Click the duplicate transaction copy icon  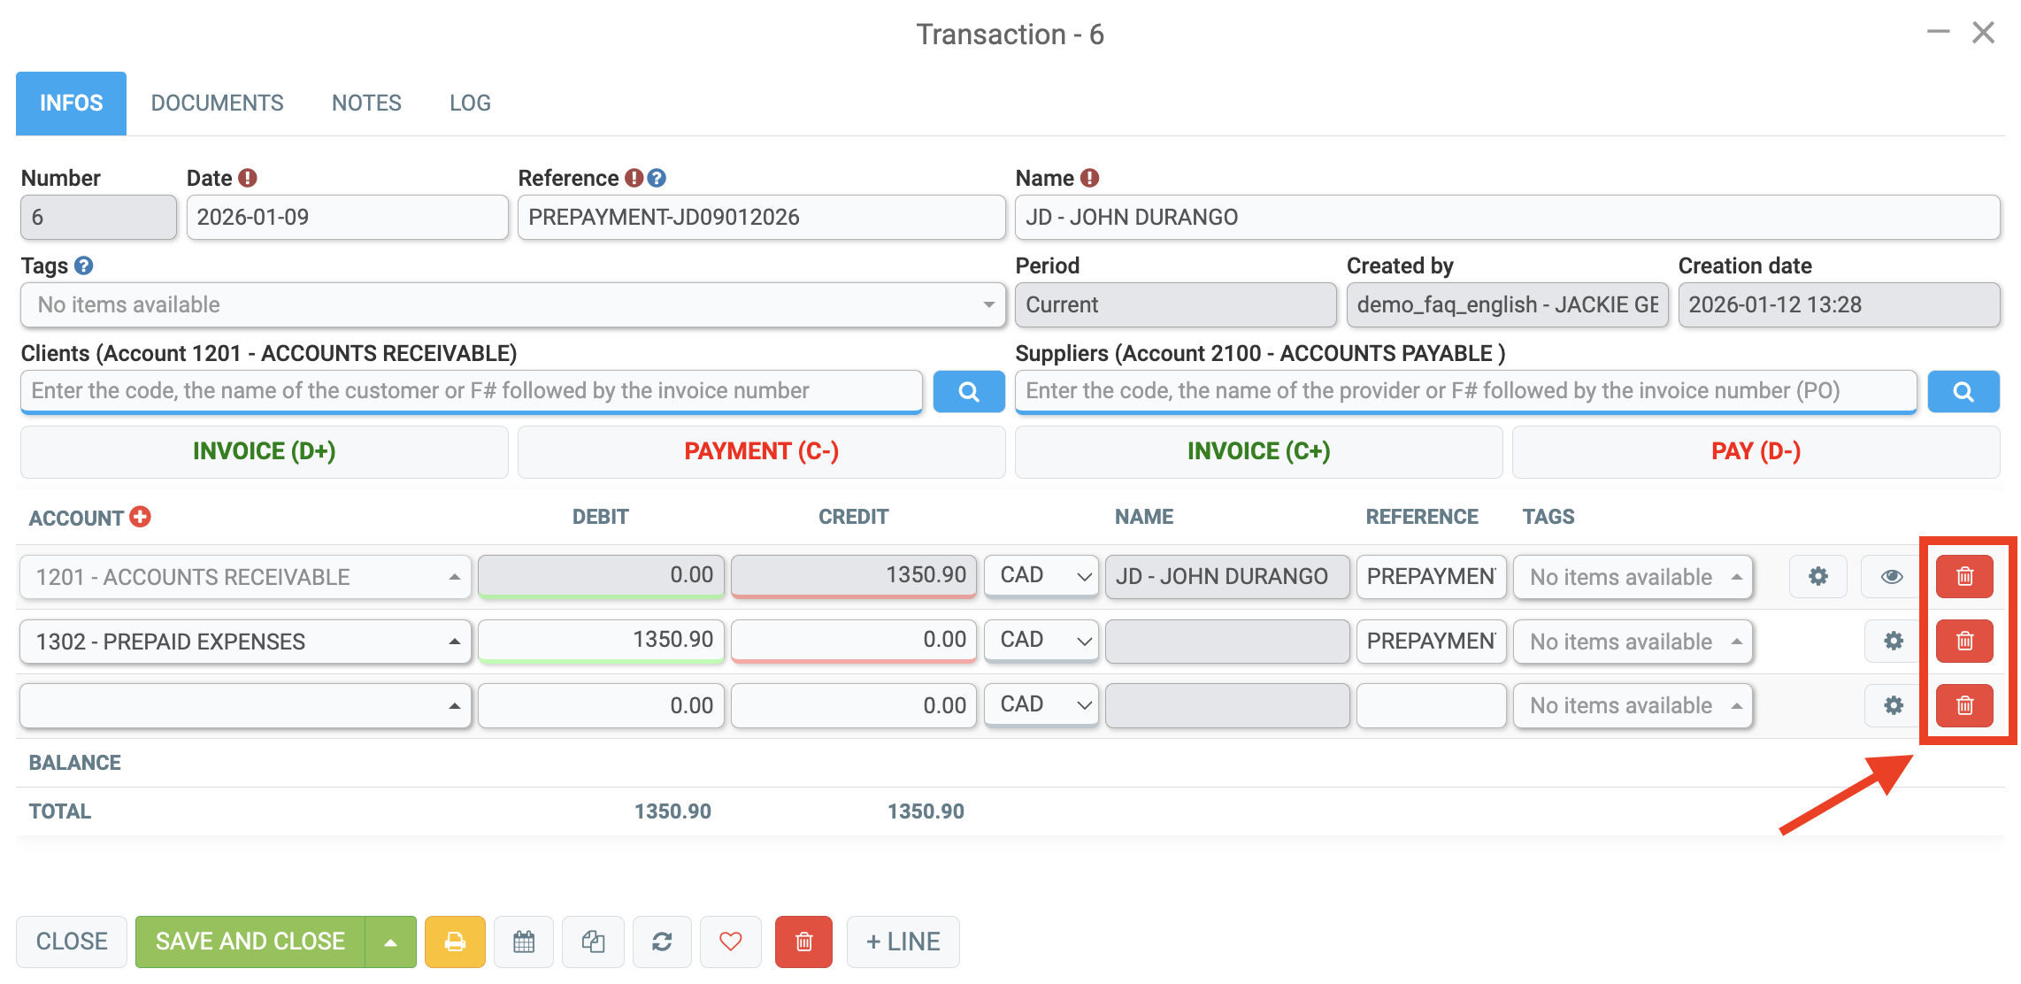tap(593, 942)
